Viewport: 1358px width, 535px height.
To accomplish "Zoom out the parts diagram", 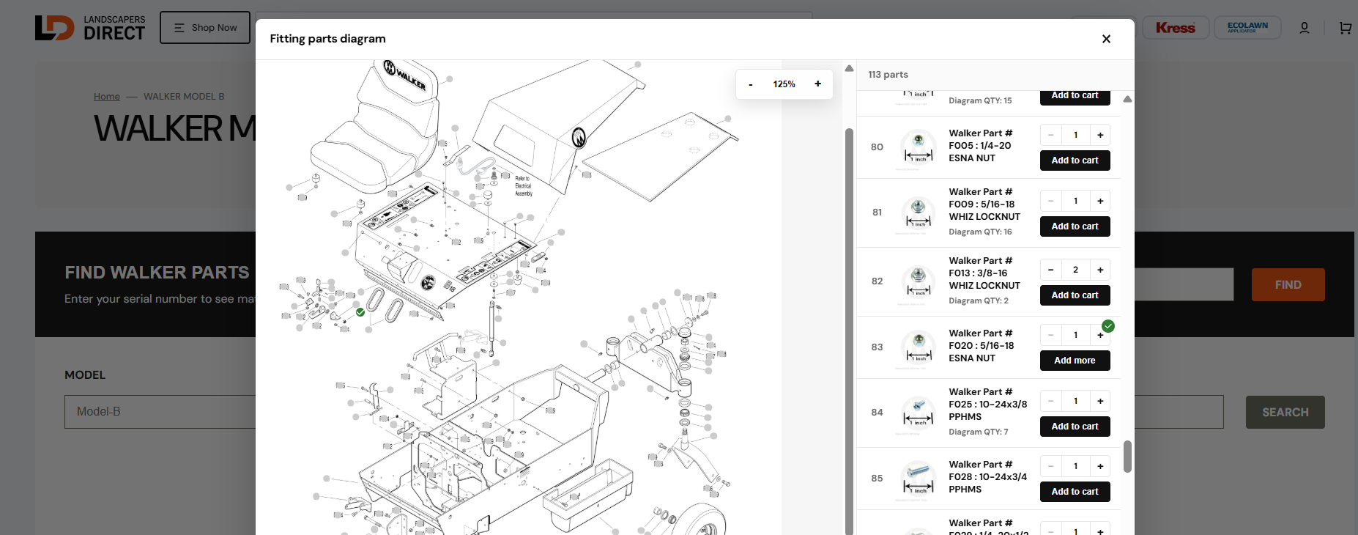I will click(750, 84).
